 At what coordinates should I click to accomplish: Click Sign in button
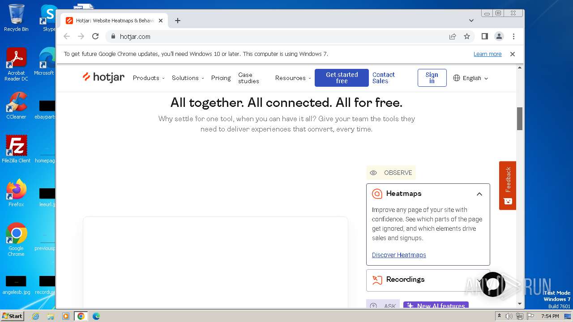(432, 78)
